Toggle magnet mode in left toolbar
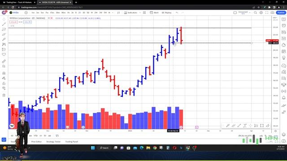Image resolution: width=287 pixels, height=161 pixels. pos(4,73)
